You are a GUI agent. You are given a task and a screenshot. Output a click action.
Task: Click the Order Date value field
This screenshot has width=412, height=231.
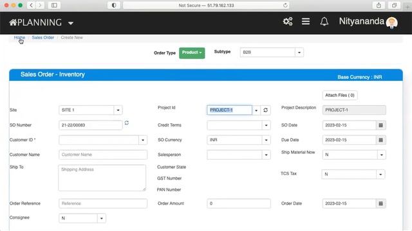[349, 203]
